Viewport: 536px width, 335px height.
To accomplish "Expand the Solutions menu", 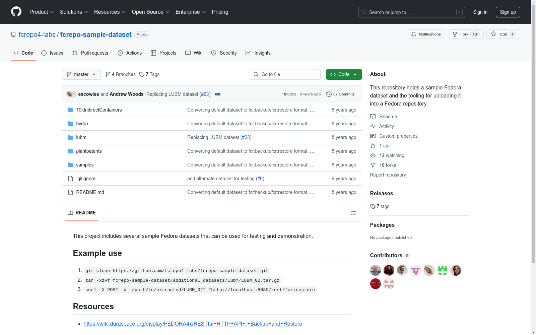I will tap(74, 12).
